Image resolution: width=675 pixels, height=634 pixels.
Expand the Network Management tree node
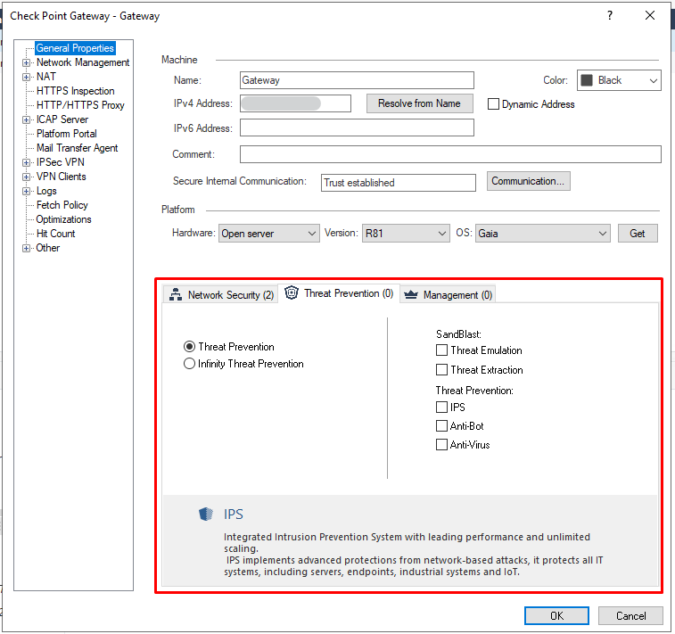(26, 62)
